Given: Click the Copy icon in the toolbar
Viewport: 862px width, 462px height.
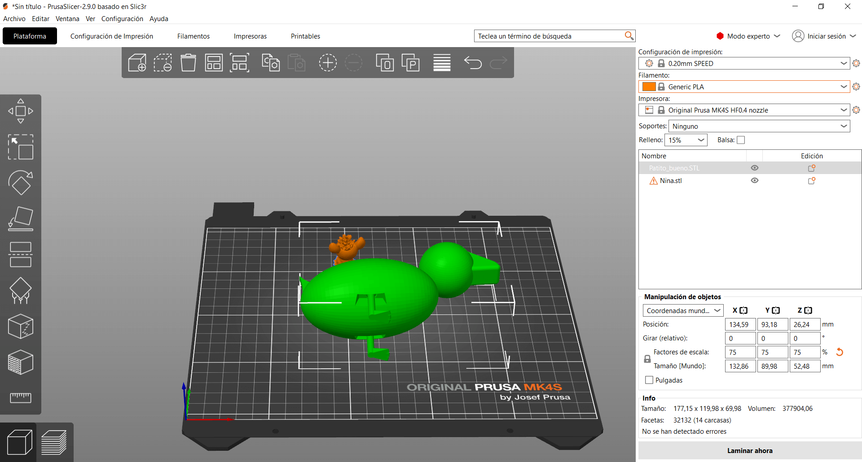Looking at the screenshot, I should click(x=271, y=63).
